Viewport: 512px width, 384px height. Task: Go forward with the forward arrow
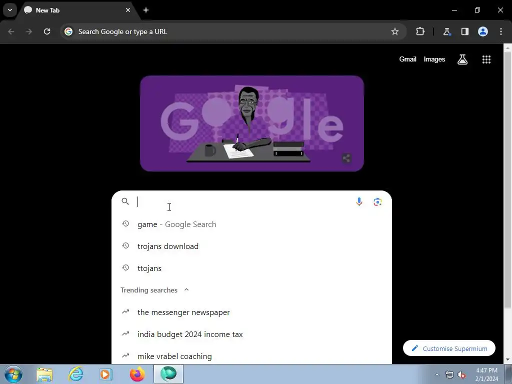pyautogui.click(x=29, y=31)
